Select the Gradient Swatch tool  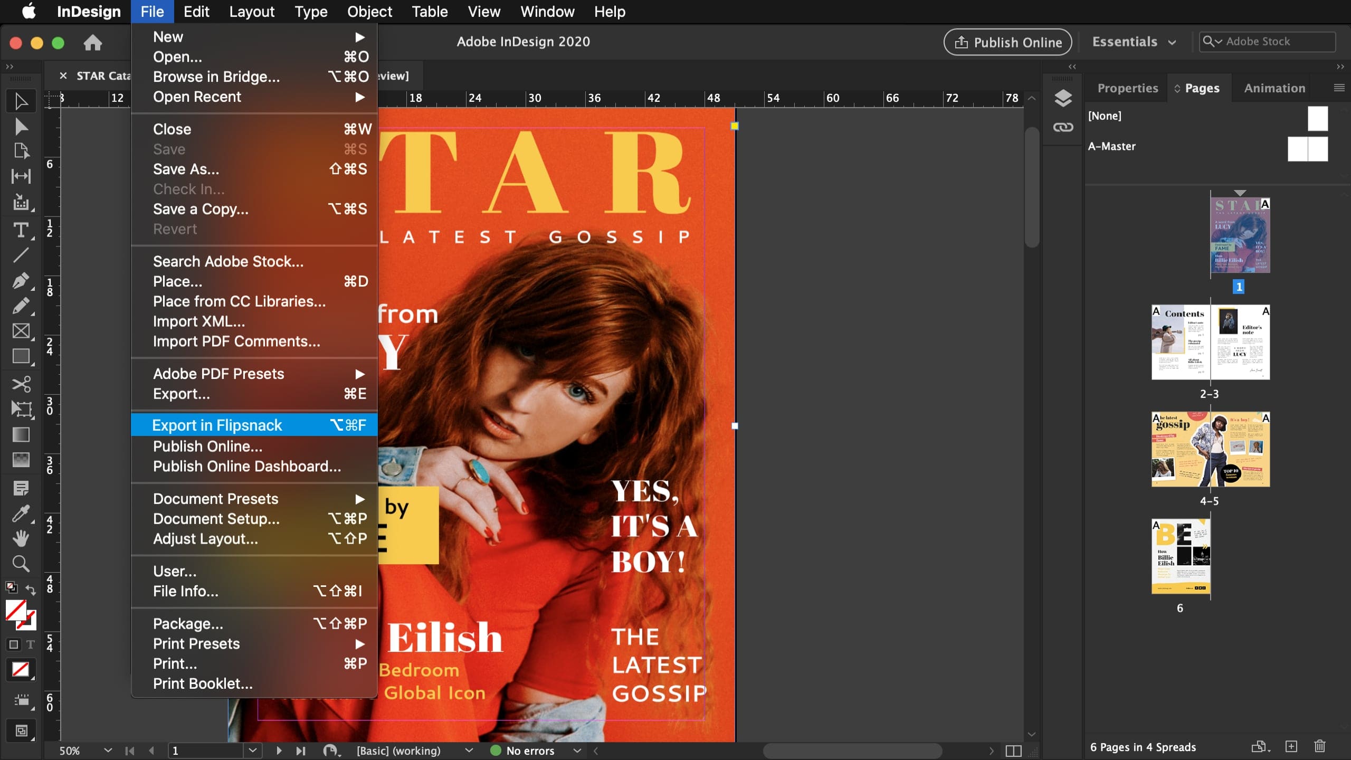click(x=21, y=434)
